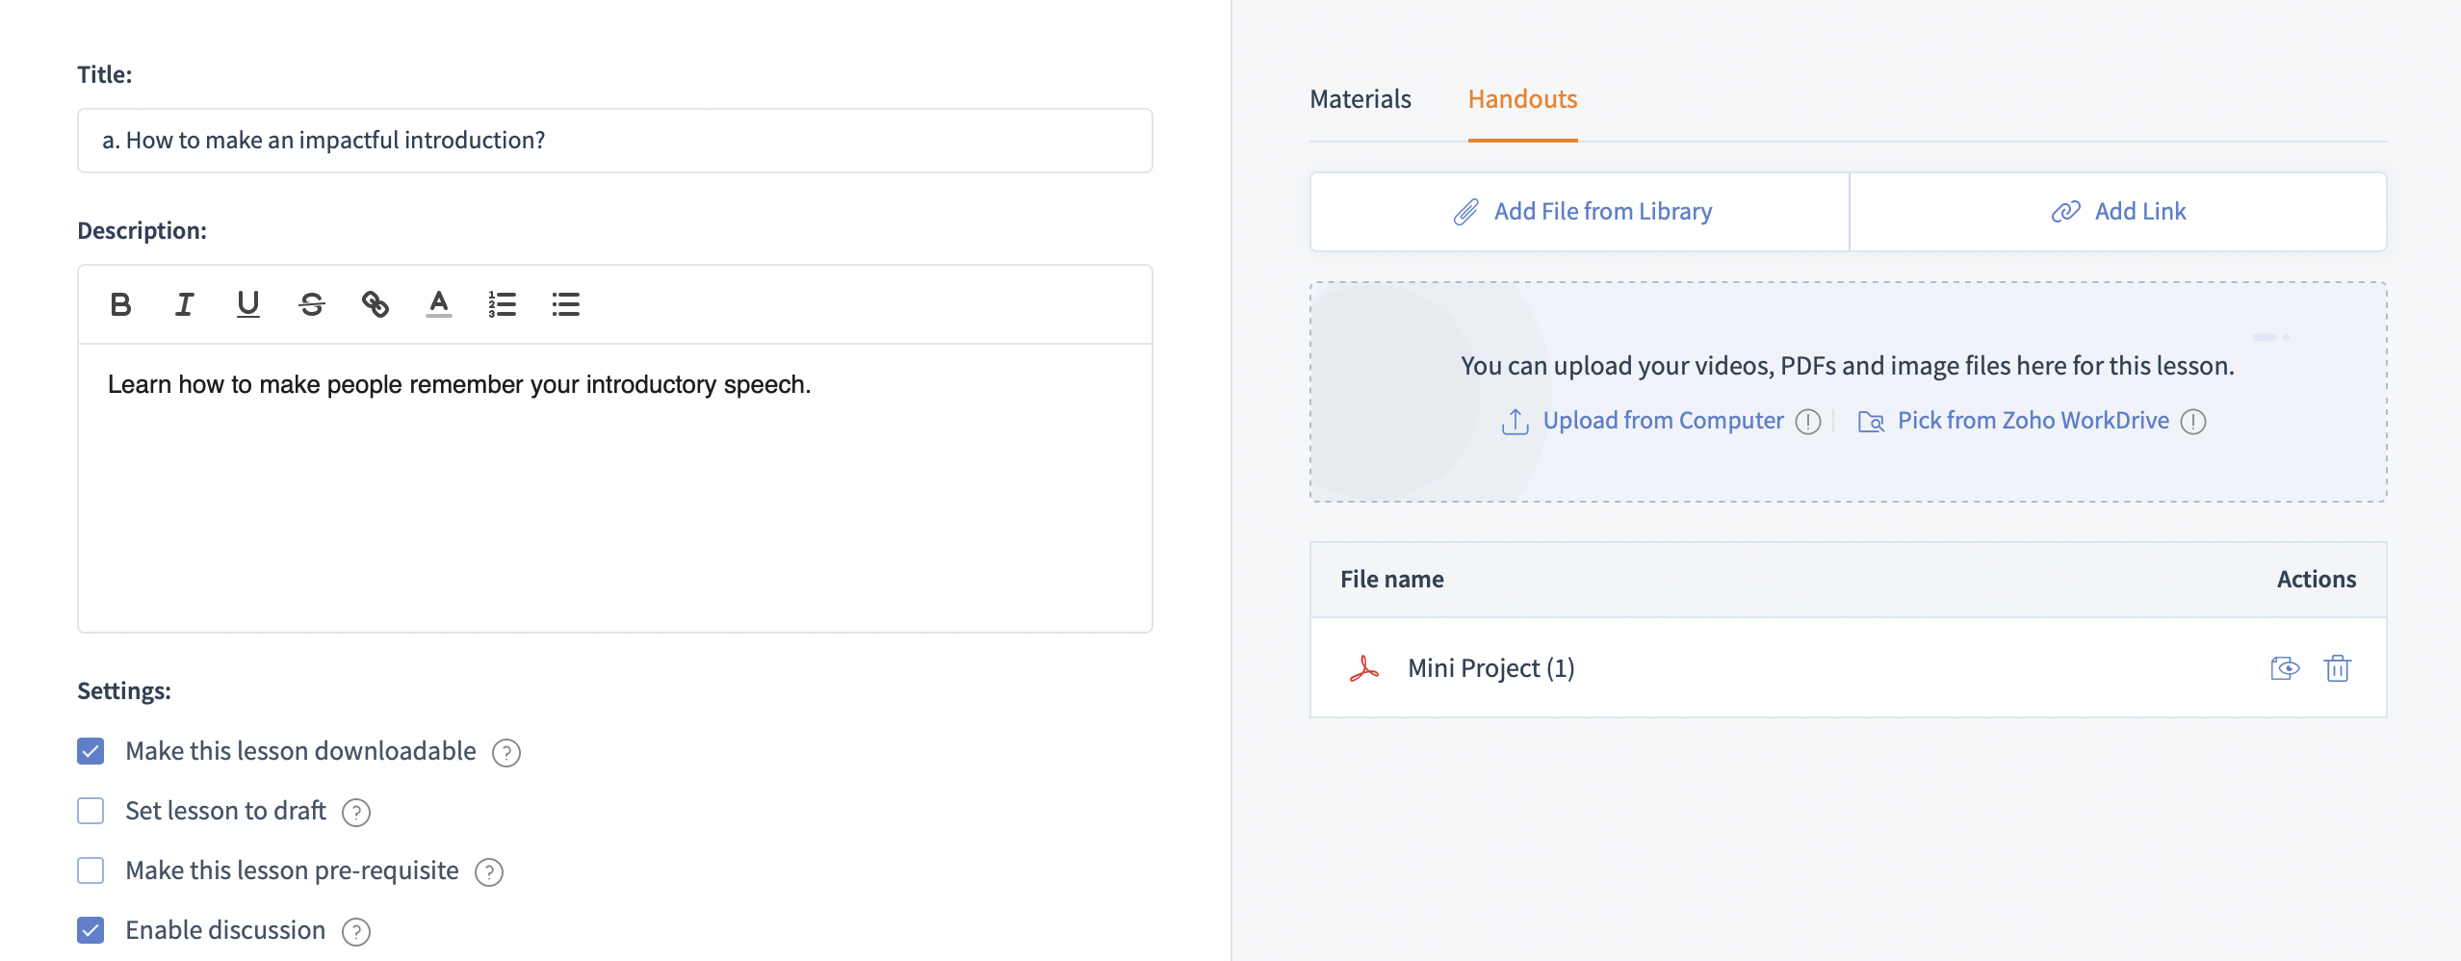Uncheck Make this lesson downloadable
Image resolution: width=2461 pixels, height=961 pixels.
tap(91, 751)
